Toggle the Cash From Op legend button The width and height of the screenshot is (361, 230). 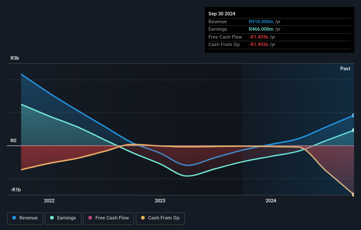160,218
